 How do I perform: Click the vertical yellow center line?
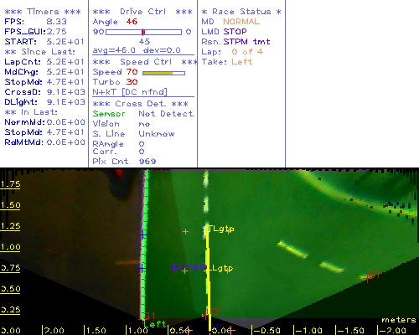(208, 279)
